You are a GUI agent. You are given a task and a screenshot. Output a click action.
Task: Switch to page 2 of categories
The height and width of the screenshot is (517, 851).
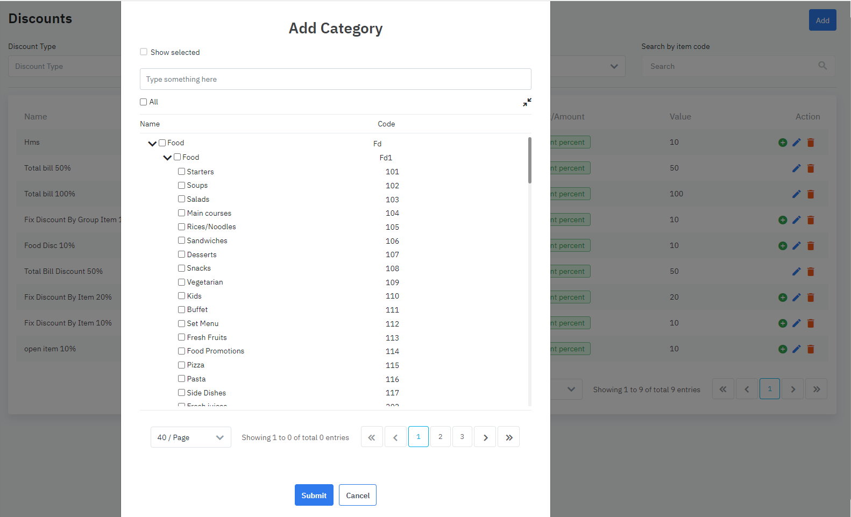click(441, 437)
